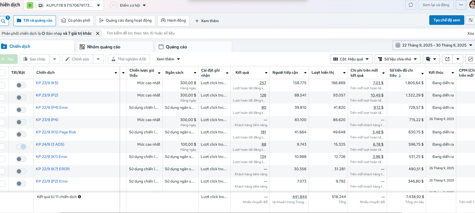
Task: Open the view settings sliders icon
Action: (x=471, y=20)
